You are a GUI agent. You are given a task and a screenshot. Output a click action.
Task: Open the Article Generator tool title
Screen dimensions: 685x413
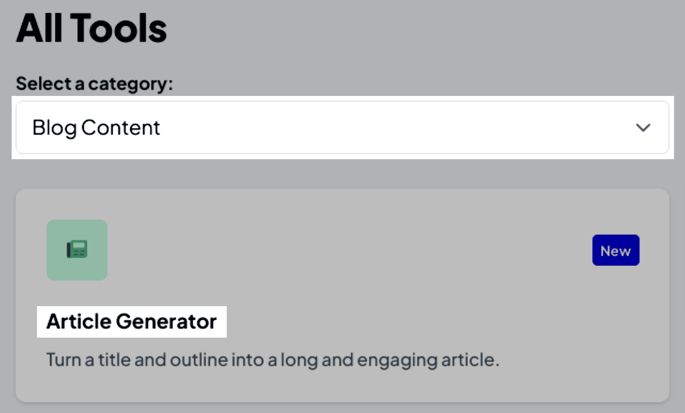[131, 322]
